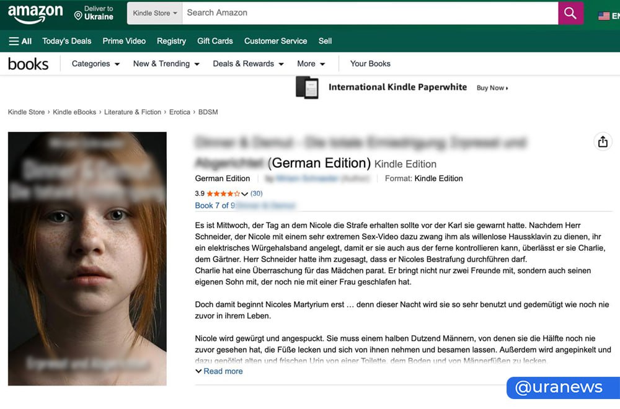Open Today's Deals menu item
Screen dimensions: 620x409
point(66,41)
